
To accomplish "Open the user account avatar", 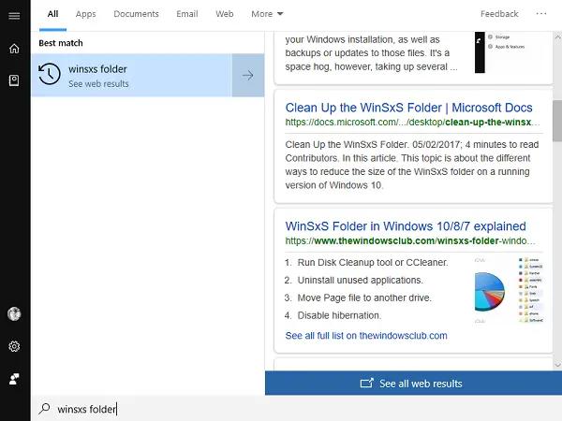I will pos(14,314).
